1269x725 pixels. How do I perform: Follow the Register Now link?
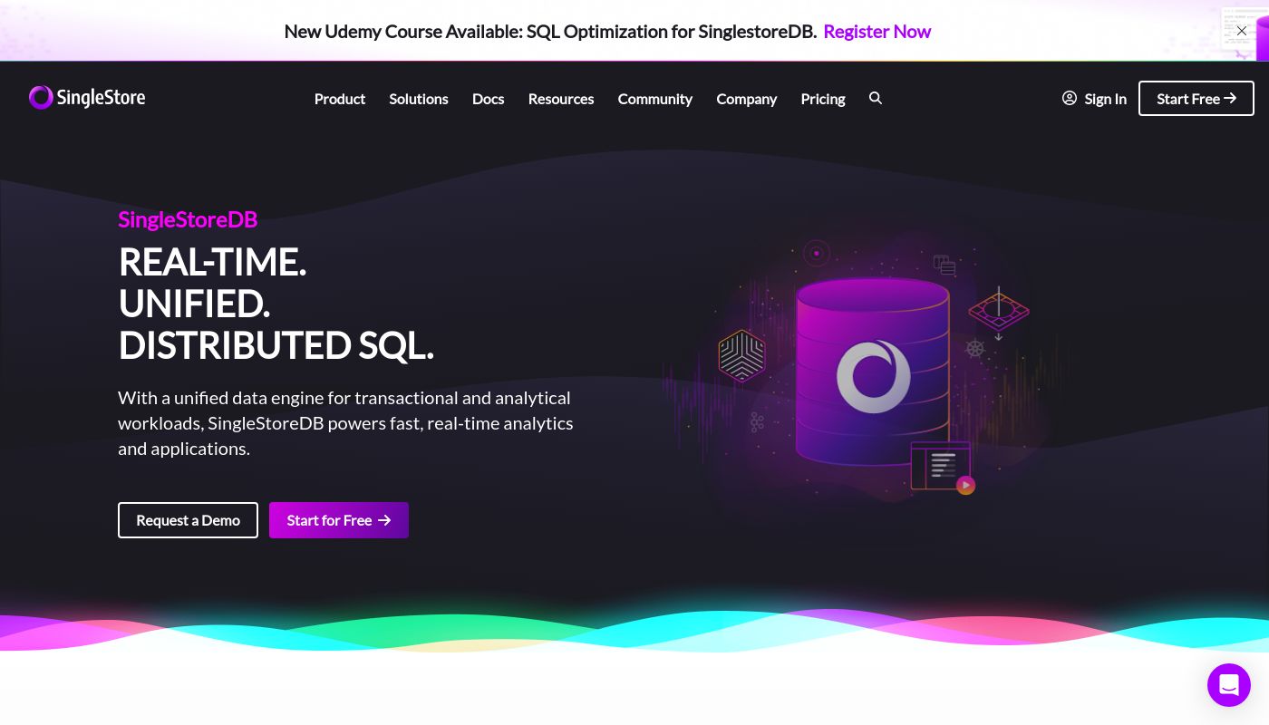(x=877, y=32)
